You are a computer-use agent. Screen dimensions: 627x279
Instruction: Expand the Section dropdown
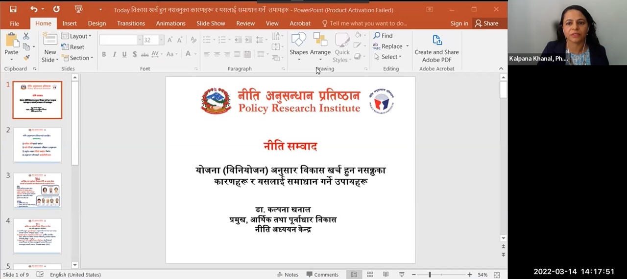coord(78,58)
